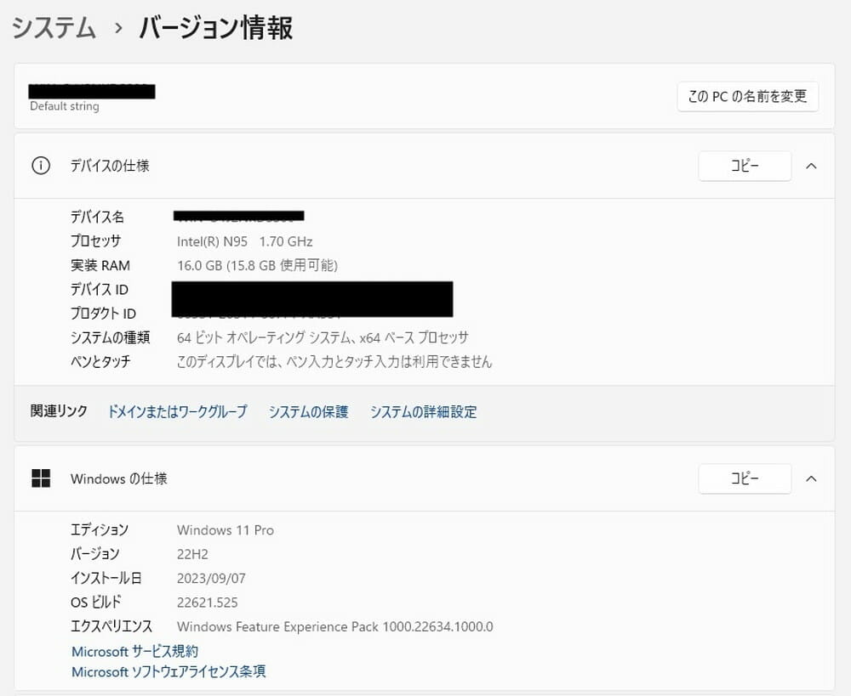The image size is (851, 696).
Task: Click the info icon beside デバイスの仕様
Action: point(41,166)
